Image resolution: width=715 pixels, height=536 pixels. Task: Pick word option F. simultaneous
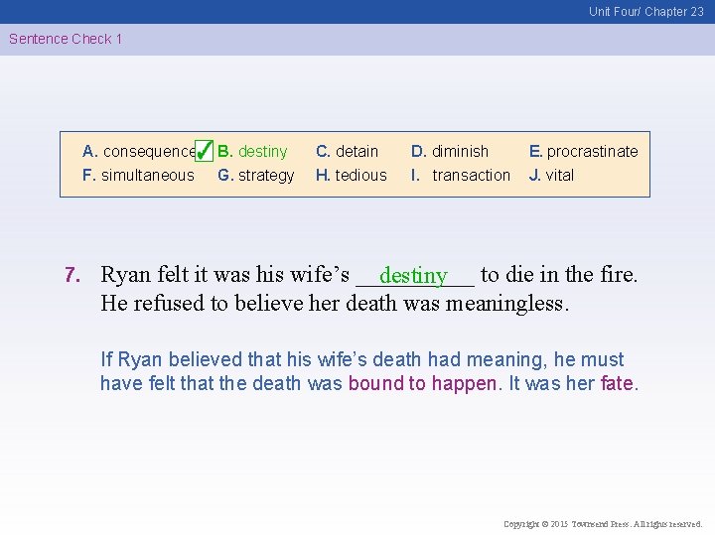[x=138, y=175]
